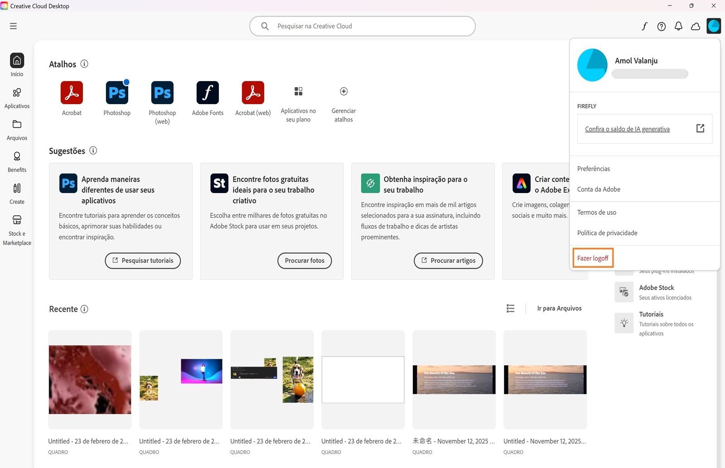
Task: Click Confira o saldo de IA generativa
Action: click(x=627, y=129)
